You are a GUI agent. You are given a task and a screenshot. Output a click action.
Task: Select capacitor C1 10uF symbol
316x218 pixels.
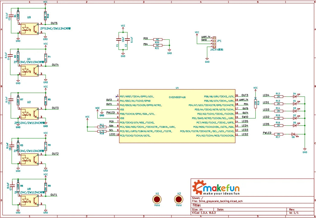coord(119,40)
